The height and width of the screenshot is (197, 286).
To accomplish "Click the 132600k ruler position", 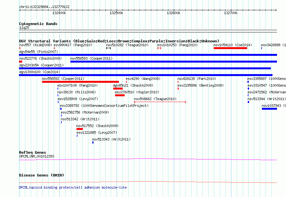I will [174, 13].
